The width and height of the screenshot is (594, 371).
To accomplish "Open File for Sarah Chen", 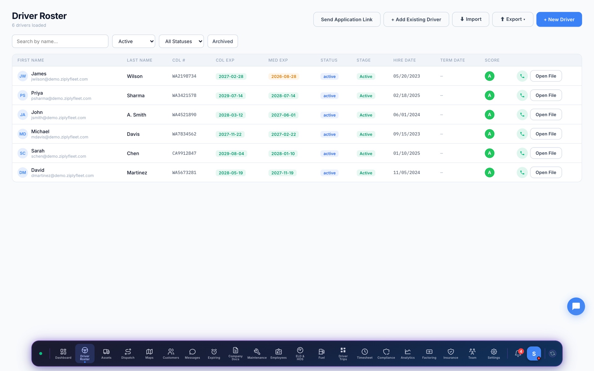I will click(546, 153).
